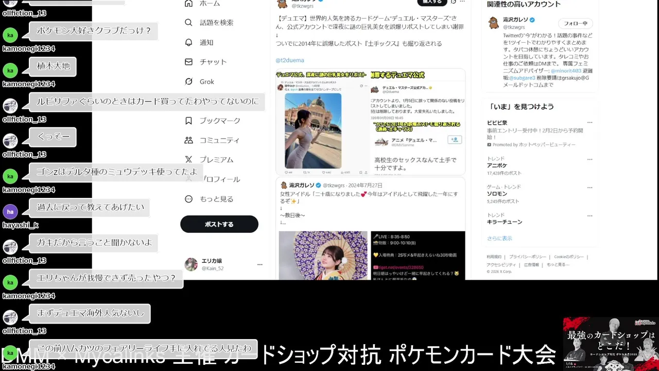Click chat message 過去に戻って教えてあげたい
The height and width of the screenshot is (371, 659).
[90, 208]
